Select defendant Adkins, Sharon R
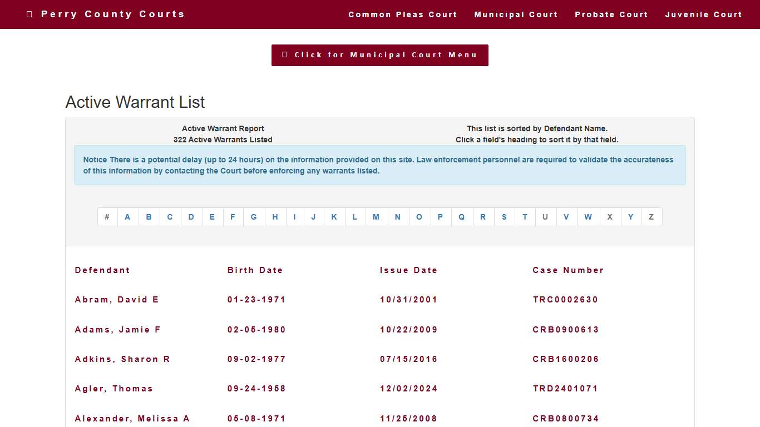Viewport: 760px width, 427px height. tap(122, 359)
